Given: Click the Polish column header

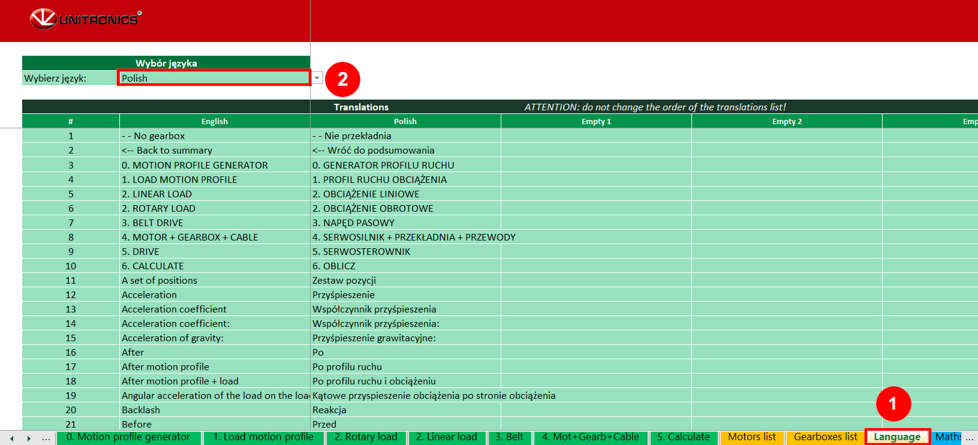Looking at the screenshot, I should click(405, 121).
